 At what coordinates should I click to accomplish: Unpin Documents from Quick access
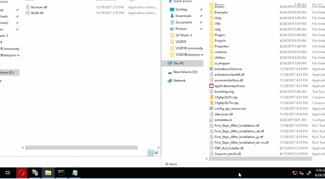201,22
